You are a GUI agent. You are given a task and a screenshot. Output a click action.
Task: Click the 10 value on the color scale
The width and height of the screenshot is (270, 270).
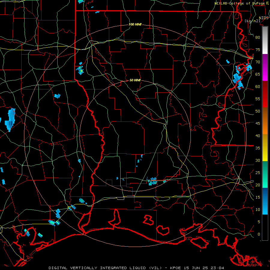(258, 210)
